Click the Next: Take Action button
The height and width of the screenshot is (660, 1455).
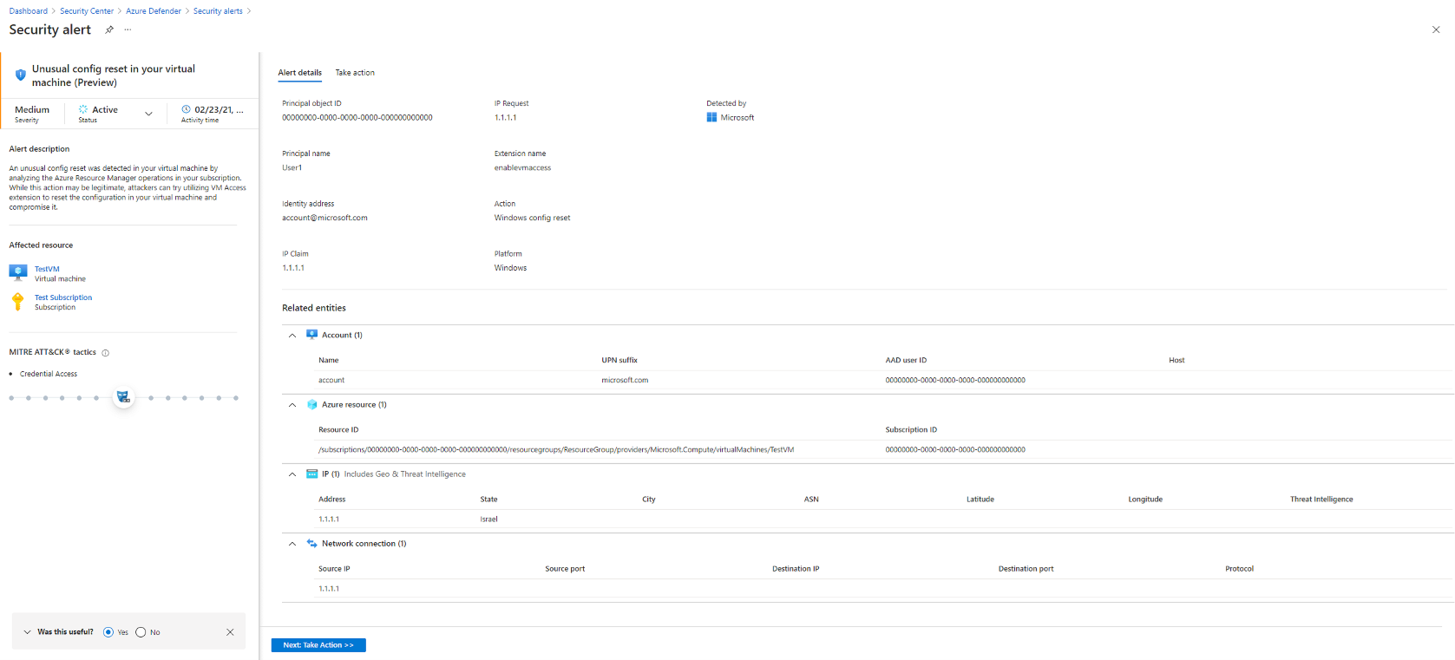click(318, 645)
